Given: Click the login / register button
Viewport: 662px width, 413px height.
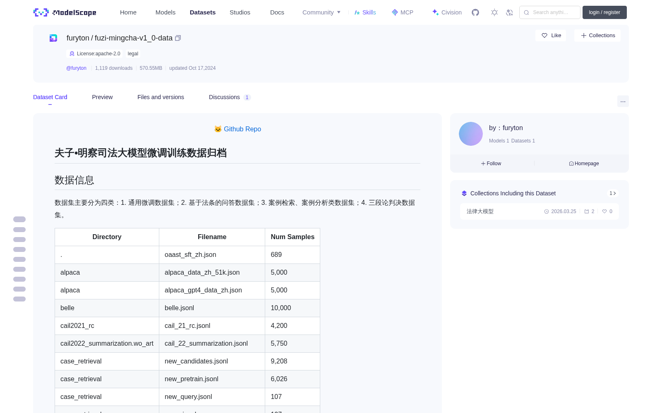Looking at the screenshot, I should click(604, 12).
